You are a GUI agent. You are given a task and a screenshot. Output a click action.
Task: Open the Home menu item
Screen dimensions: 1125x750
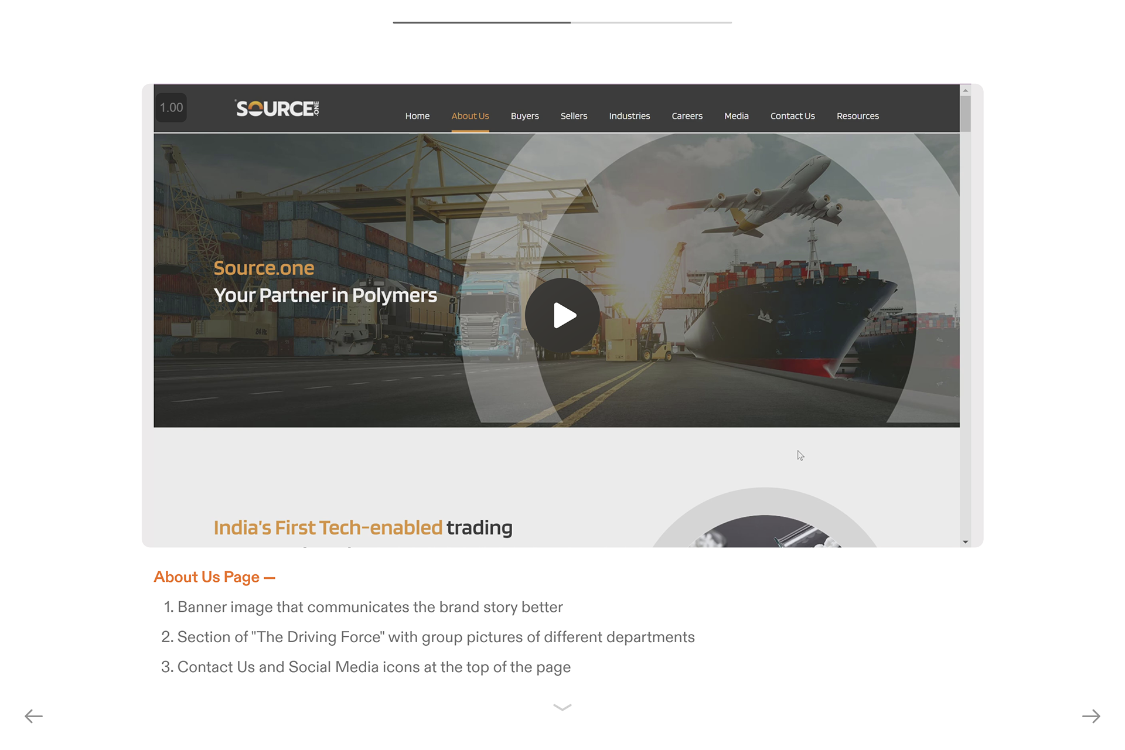[x=417, y=116]
